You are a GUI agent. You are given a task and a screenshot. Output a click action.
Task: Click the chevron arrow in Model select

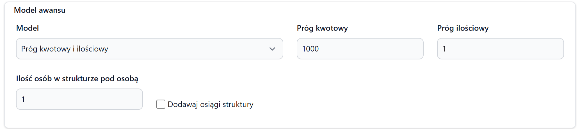coord(272,49)
